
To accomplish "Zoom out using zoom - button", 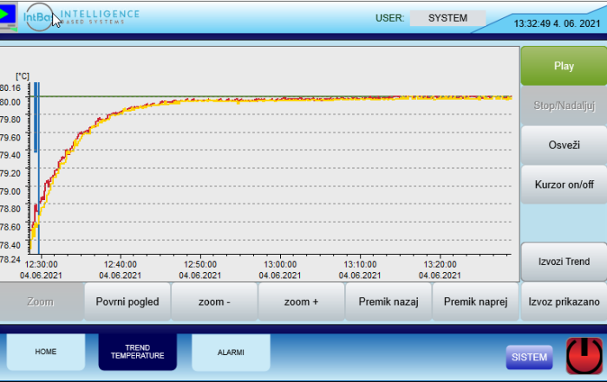I will (x=214, y=301).
